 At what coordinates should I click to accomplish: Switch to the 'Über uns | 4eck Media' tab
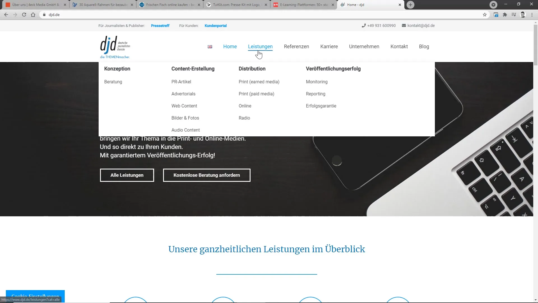35,5
